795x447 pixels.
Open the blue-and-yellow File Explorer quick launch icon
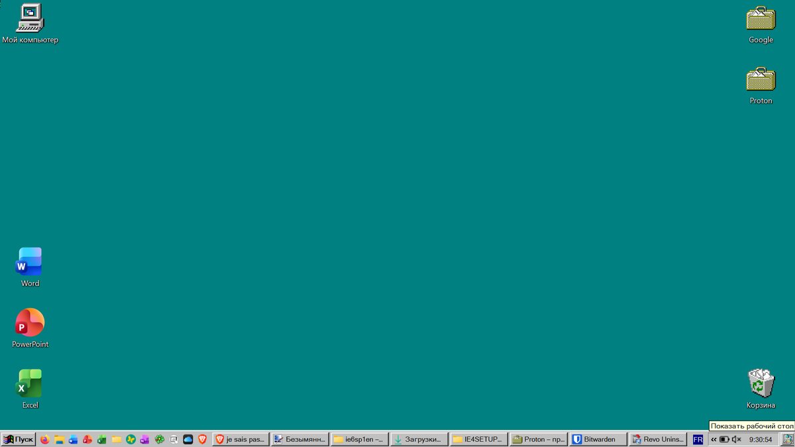click(59, 439)
